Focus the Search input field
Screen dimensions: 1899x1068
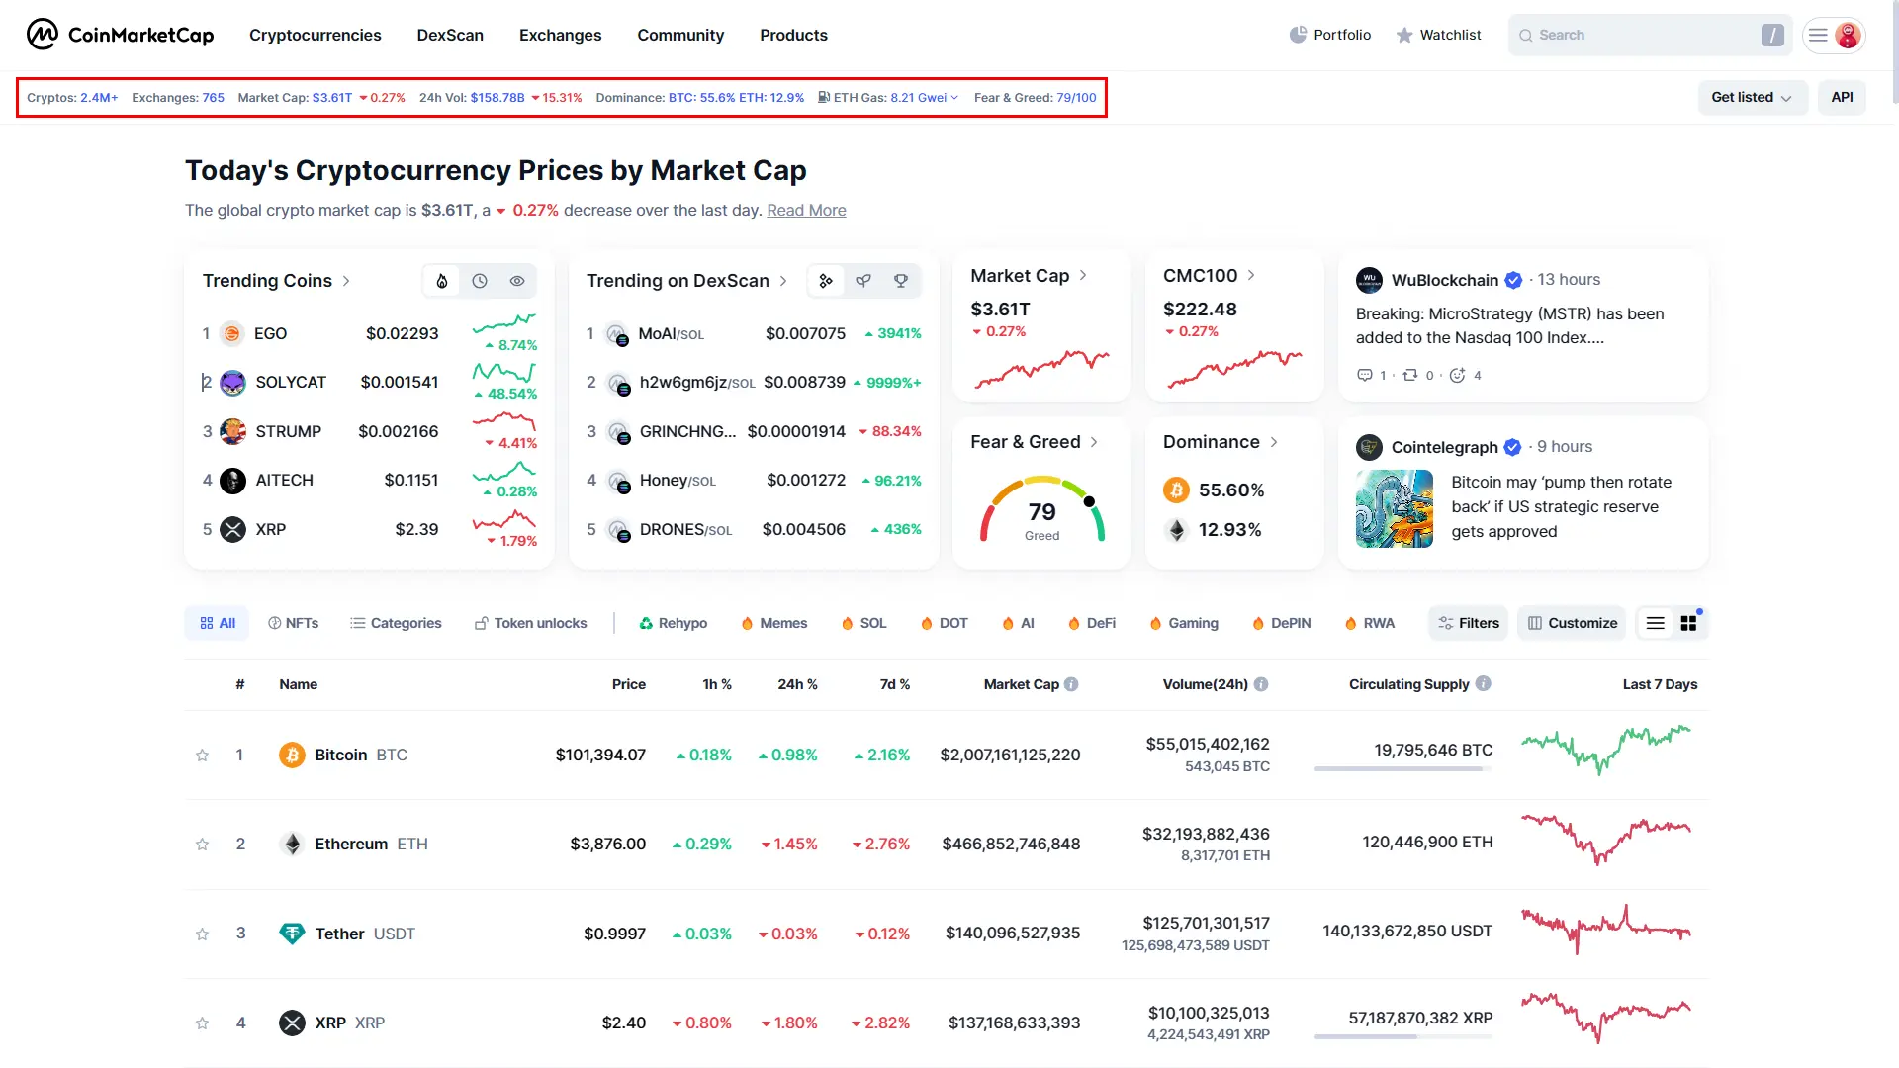tap(1650, 35)
